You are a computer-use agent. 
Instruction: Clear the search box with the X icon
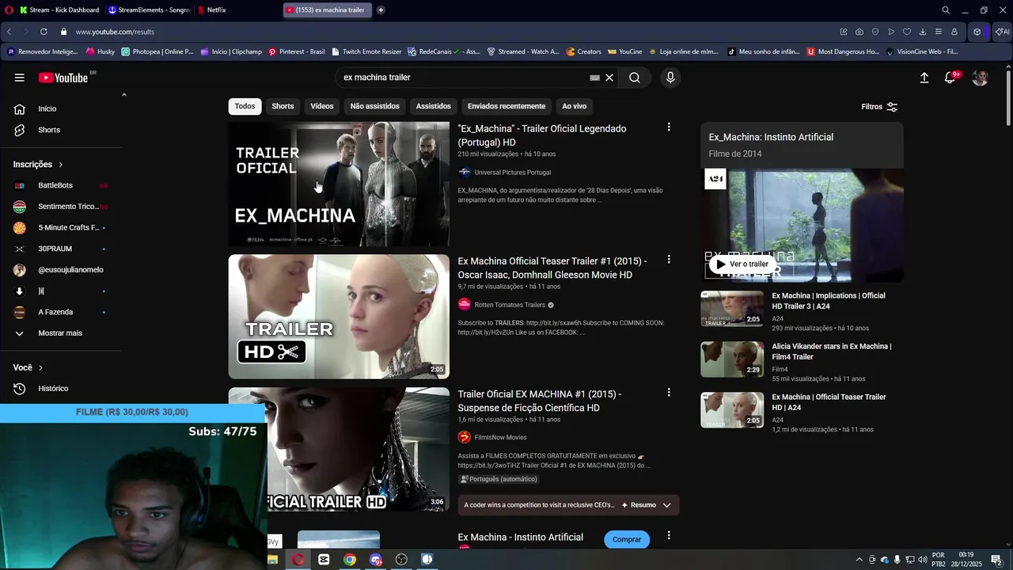[x=609, y=78]
